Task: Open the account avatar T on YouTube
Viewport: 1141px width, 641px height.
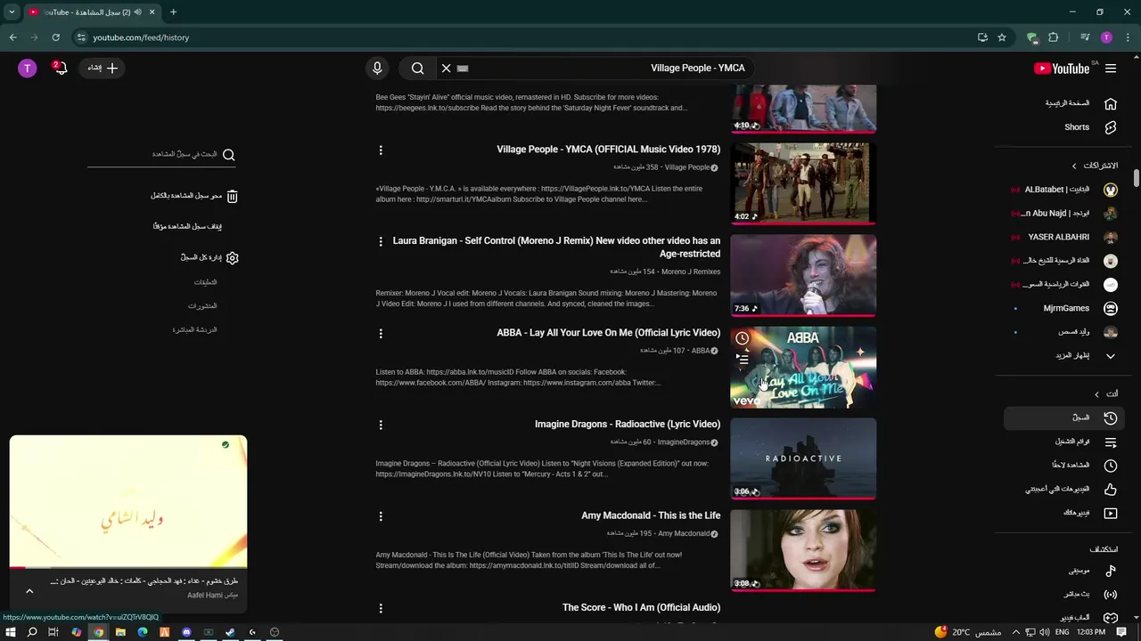Action: (x=28, y=69)
